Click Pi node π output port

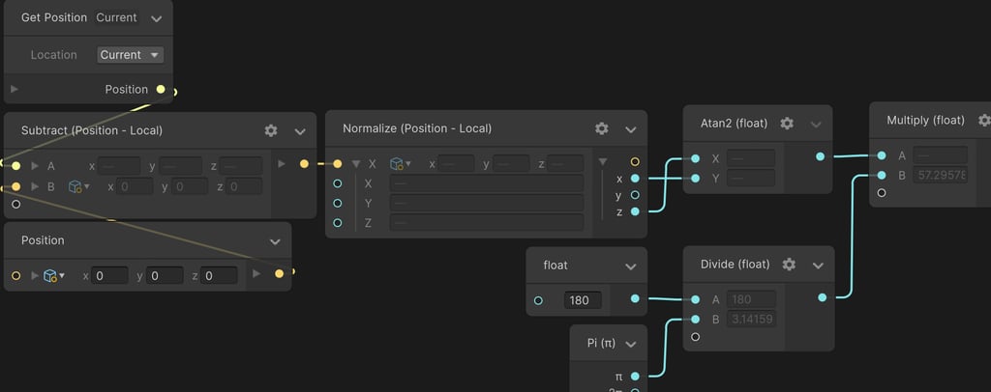(x=635, y=377)
